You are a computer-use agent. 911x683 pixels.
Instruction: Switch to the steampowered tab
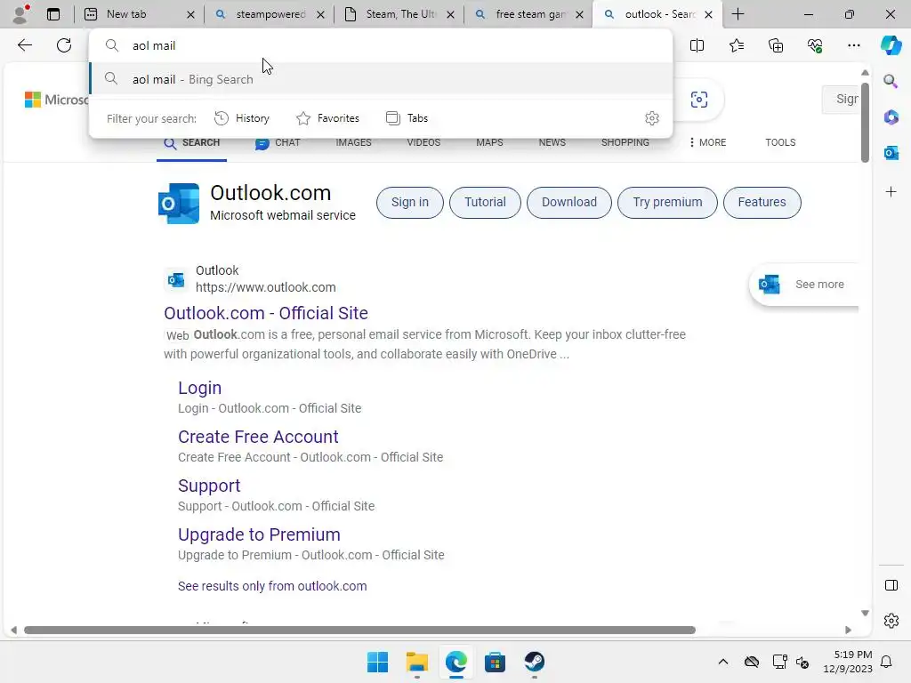[x=270, y=14]
